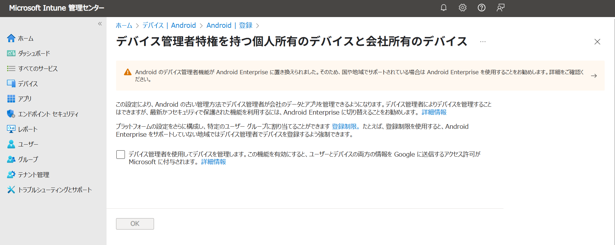Select エンドポイント セキュリティ in the sidebar
The width and height of the screenshot is (615, 245).
pyautogui.click(x=48, y=114)
